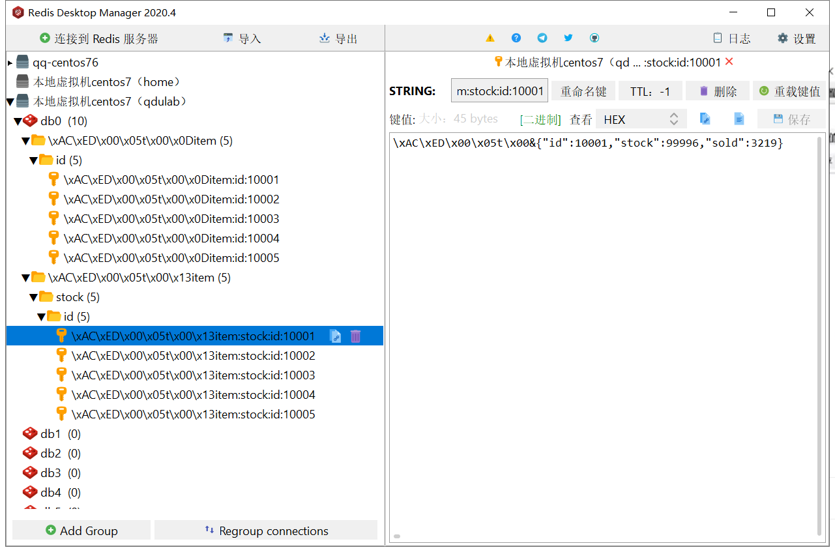Click folder icon of x0Ditem namespace

tap(38, 140)
